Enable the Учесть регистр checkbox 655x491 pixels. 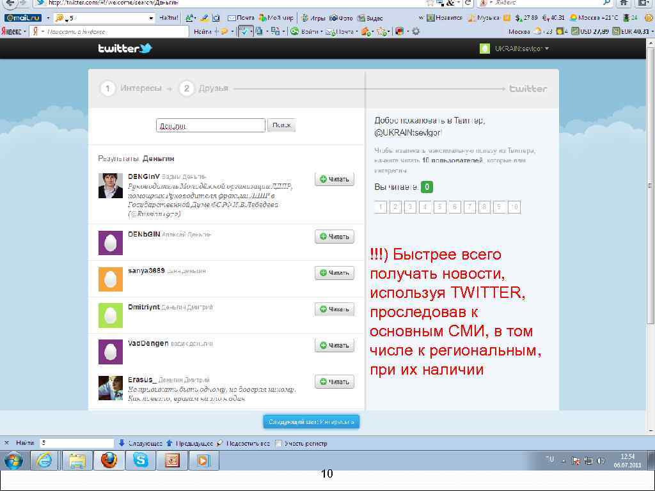pos(280,442)
